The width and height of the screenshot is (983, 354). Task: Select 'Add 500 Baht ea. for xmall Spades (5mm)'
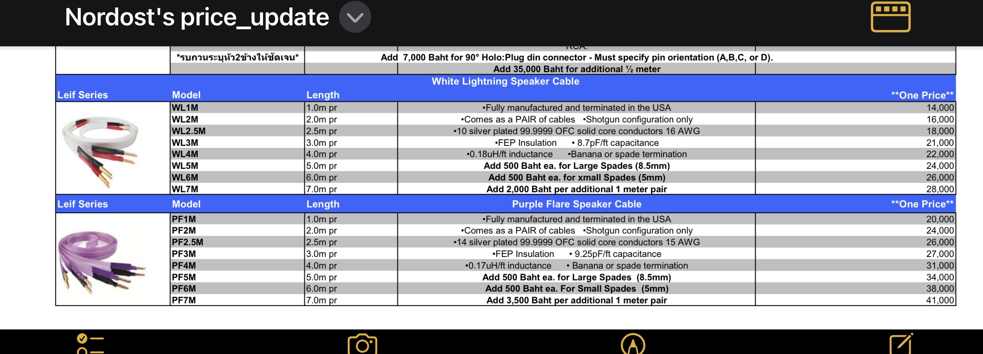coord(577,177)
